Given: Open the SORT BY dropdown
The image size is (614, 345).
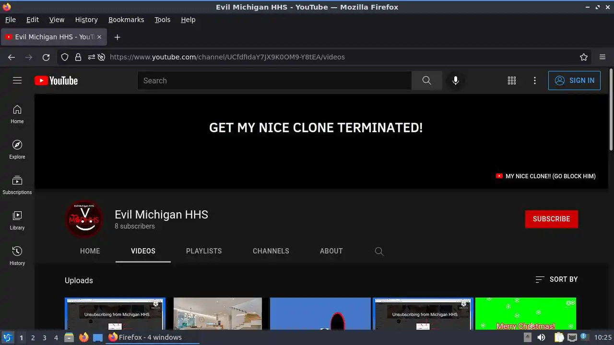Looking at the screenshot, I should pos(556,279).
